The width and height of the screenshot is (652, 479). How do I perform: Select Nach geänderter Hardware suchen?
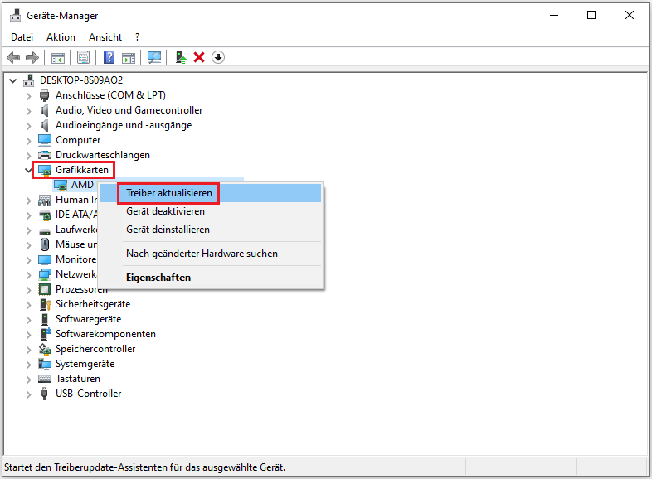[x=211, y=254]
